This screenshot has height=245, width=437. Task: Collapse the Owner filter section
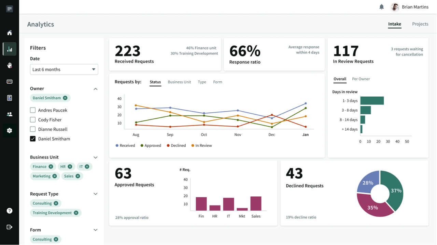pyautogui.click(x=96, y=89)
